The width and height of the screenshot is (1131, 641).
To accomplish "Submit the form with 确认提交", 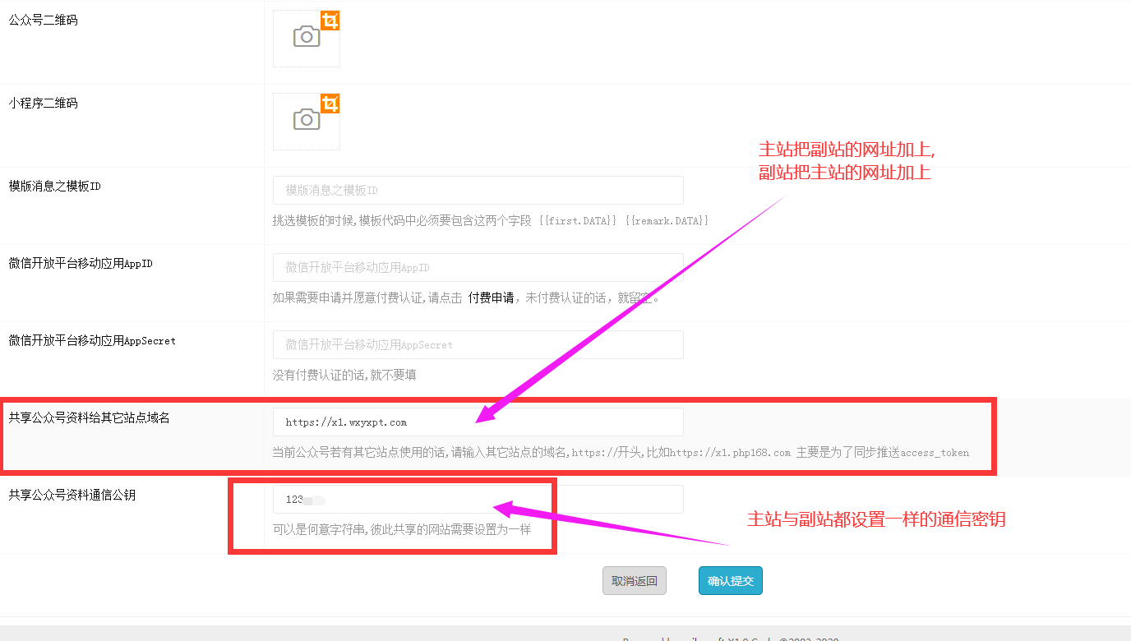I will (731, 581).
